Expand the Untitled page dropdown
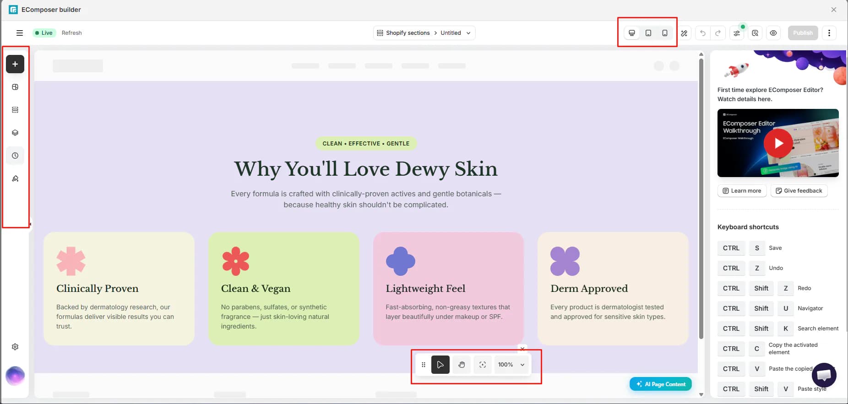This screenshot has width=848, height=404. tap(456, 33)
